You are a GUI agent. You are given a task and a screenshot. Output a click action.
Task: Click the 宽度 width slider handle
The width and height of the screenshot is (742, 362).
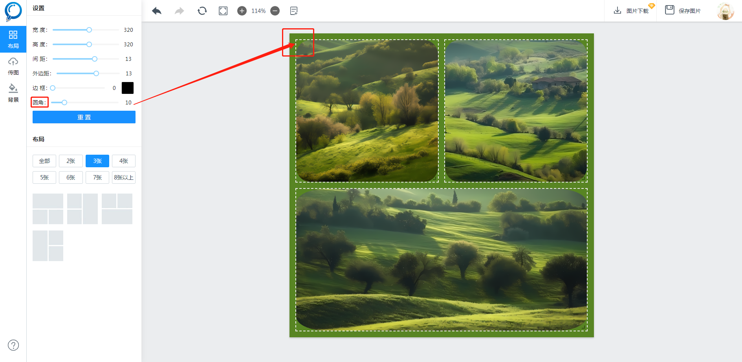89,30
